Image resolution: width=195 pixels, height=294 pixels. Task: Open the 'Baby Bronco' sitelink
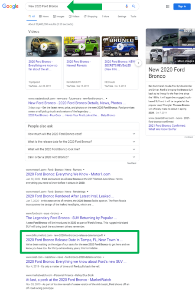108,116
